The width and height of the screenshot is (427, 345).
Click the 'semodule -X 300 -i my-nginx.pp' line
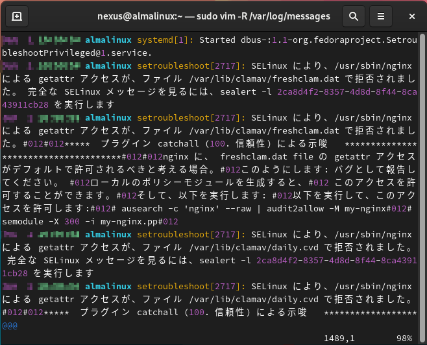91,221
